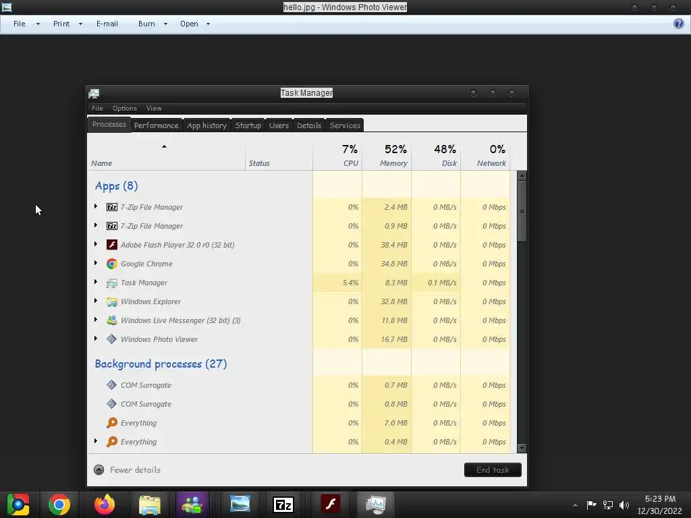
Task: Click the End task button
Action: point(493,470)
